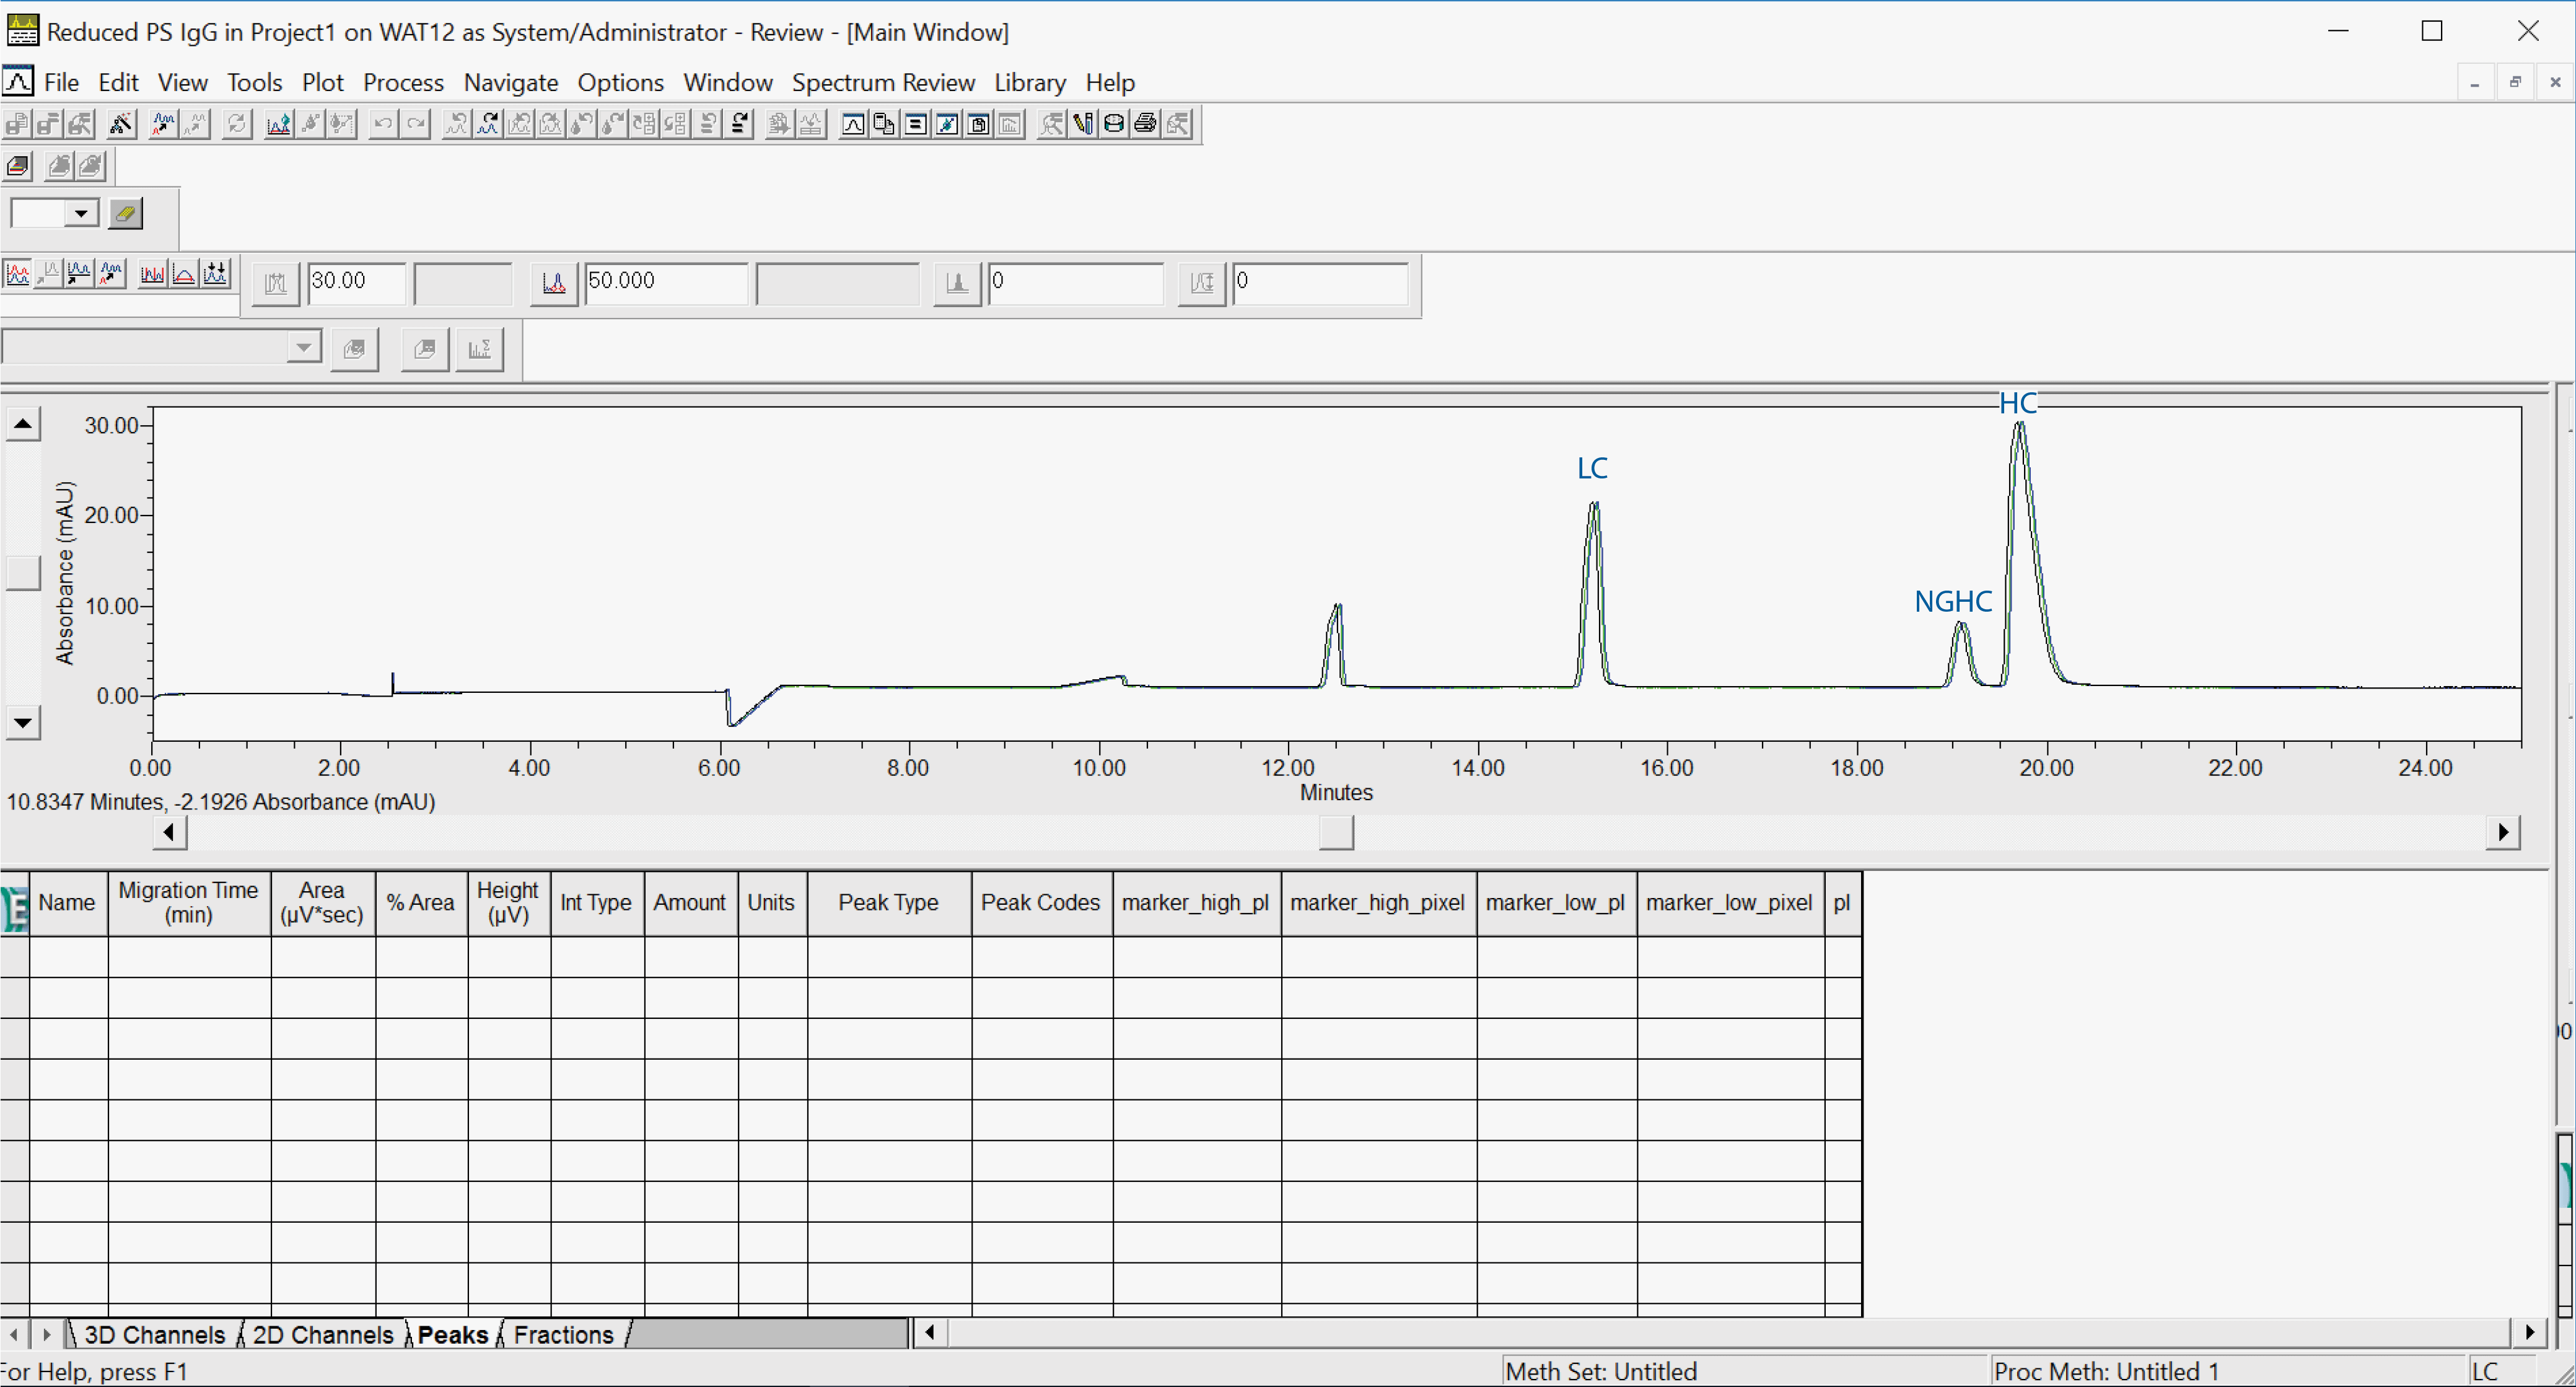Click the Calibrate icon beside Integrate
Viewport: 2576px width, 1387px height.
[310, 124]
